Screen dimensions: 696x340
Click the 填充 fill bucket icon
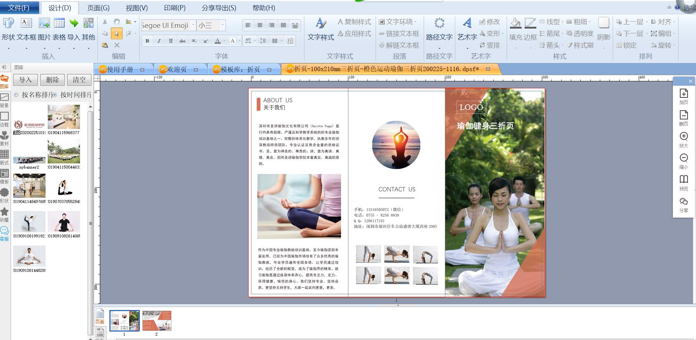(x=515, y=23)
